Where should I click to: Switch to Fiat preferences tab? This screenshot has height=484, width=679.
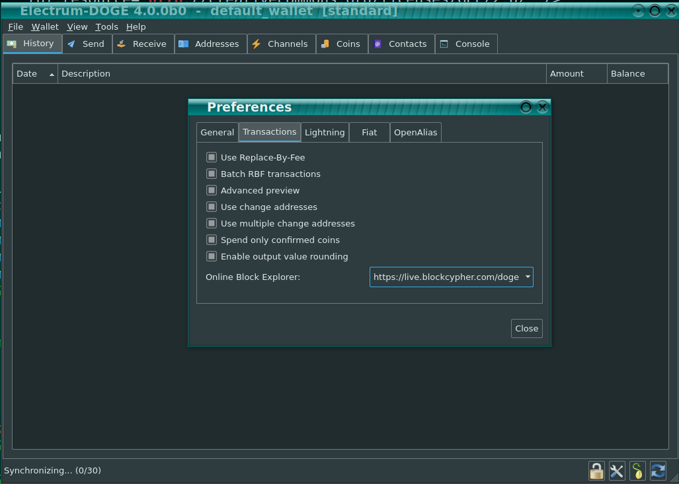click(370, 132)
